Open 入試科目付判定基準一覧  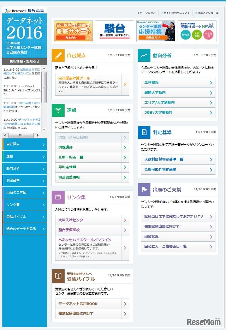178,160
